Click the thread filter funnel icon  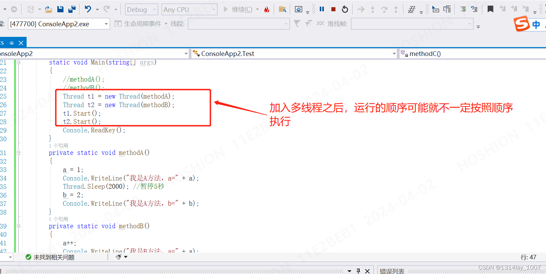pos(297,24)
